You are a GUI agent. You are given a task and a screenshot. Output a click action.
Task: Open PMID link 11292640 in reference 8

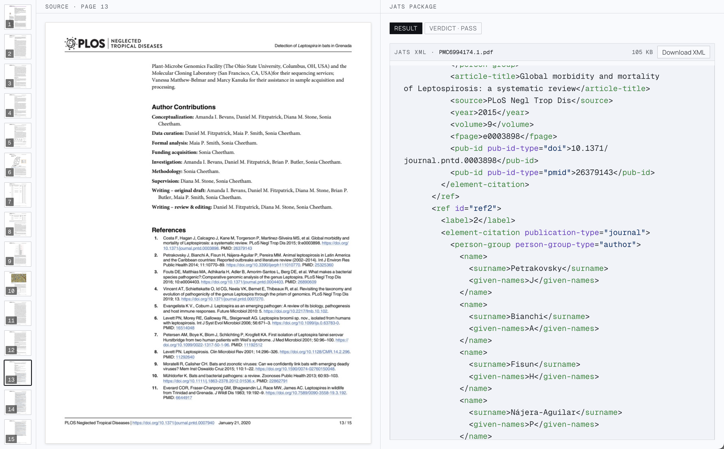pos(185,357)
